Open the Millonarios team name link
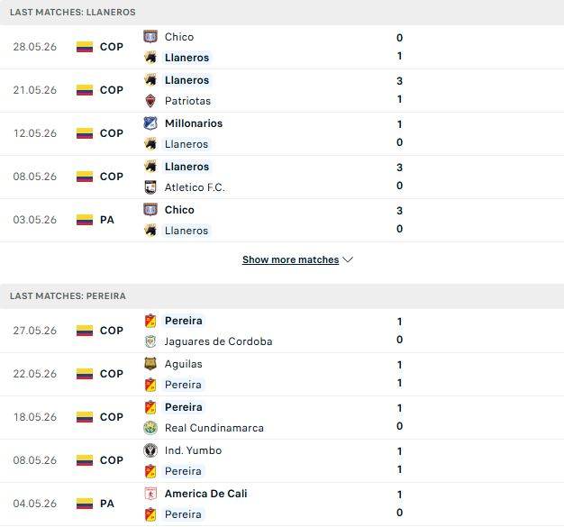 coord(194,123)
